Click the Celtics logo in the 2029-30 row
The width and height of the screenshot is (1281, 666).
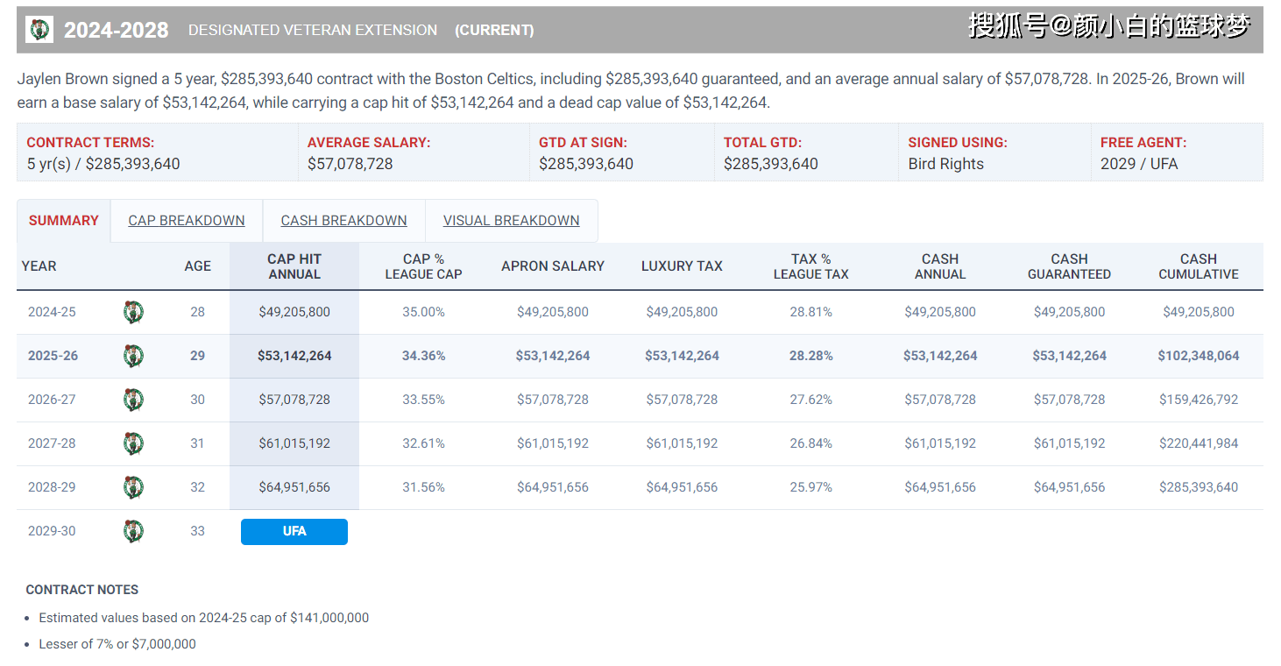click(x=133, y=531)
